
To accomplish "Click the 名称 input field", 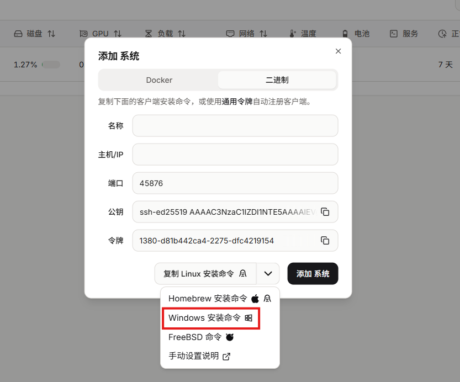I will (x=235, y=126).
